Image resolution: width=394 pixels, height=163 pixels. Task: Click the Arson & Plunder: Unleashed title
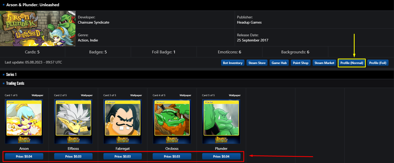pyautogui.click(x=33, y=5)
